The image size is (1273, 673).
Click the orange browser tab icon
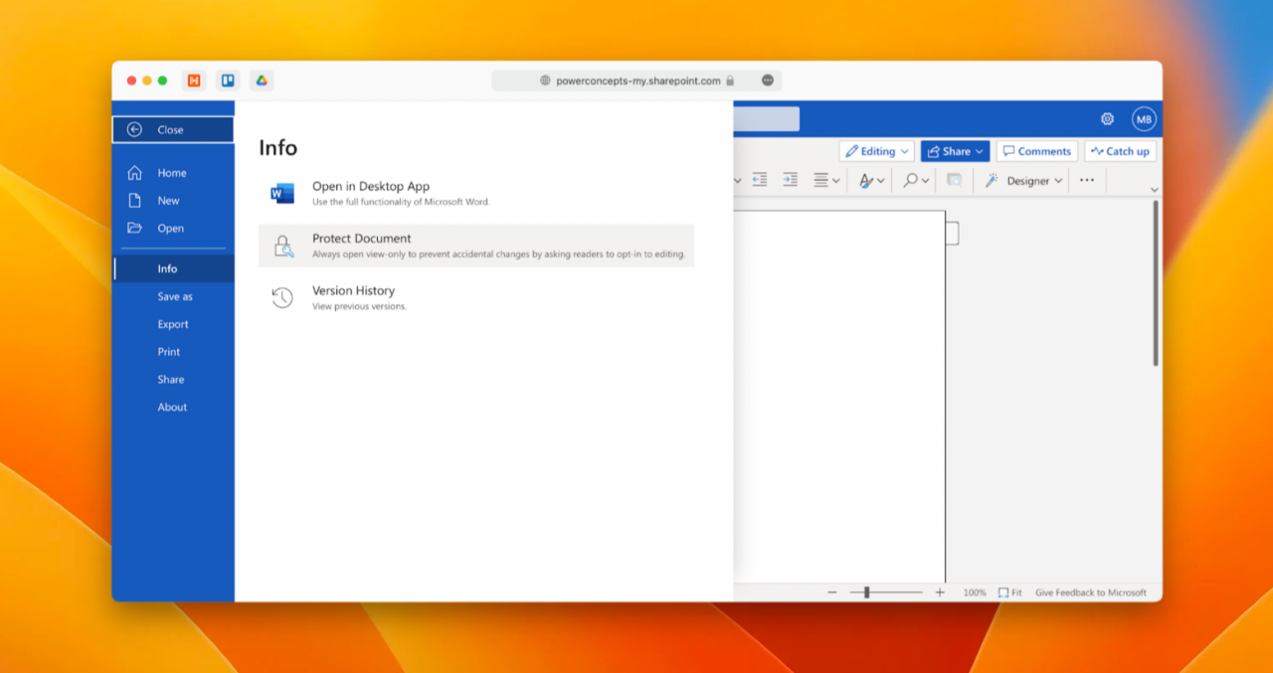point(194,81)
